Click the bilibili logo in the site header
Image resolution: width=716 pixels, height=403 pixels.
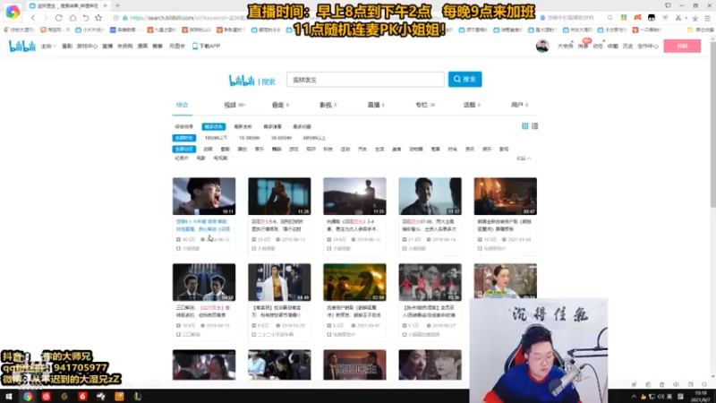tap(21, 47)
